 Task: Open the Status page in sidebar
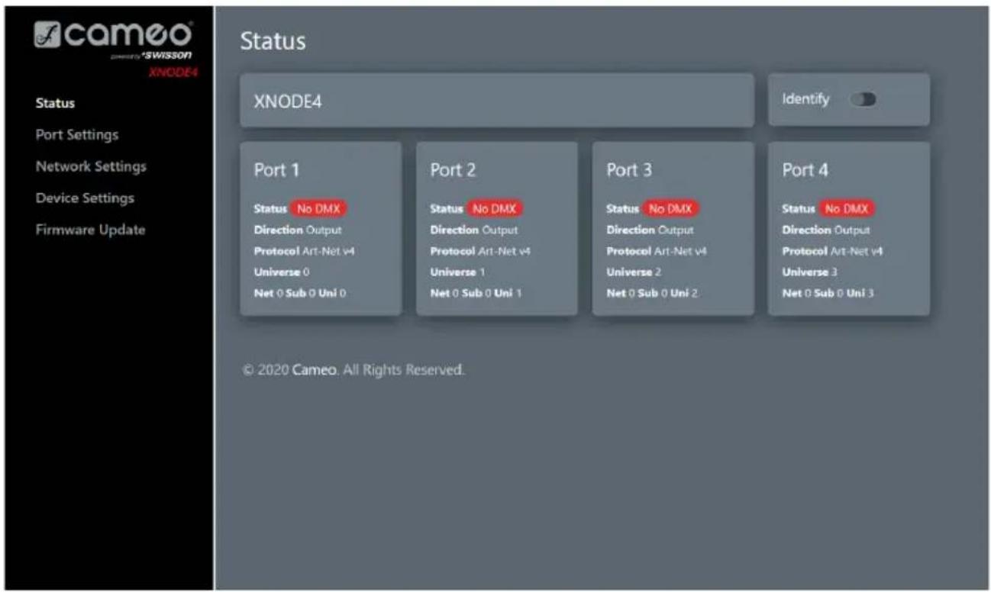click(x=55, y=103)
